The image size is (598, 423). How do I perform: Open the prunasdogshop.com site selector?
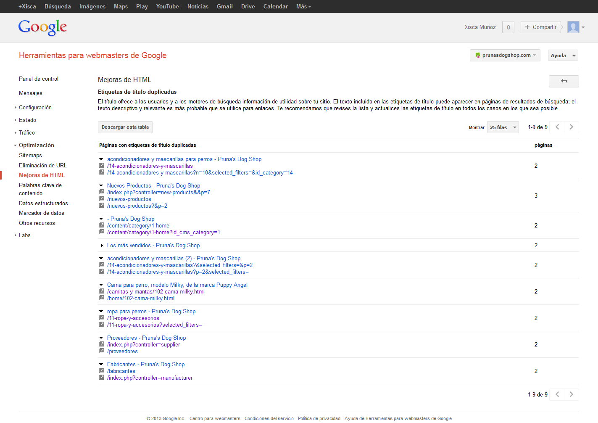[x=505, y=55]
